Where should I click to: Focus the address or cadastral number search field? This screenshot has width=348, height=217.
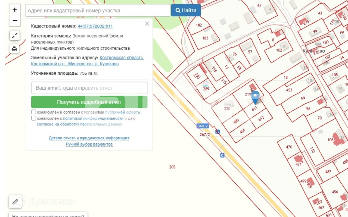(98, 10)
